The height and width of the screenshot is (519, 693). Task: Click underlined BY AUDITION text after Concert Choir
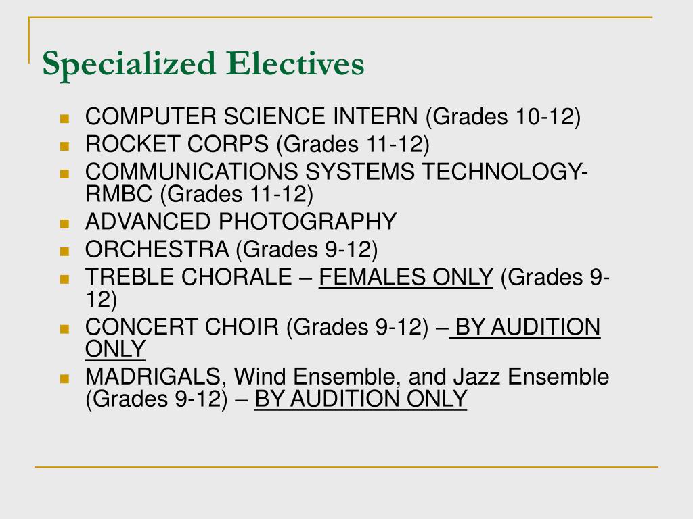pos(524,328)
